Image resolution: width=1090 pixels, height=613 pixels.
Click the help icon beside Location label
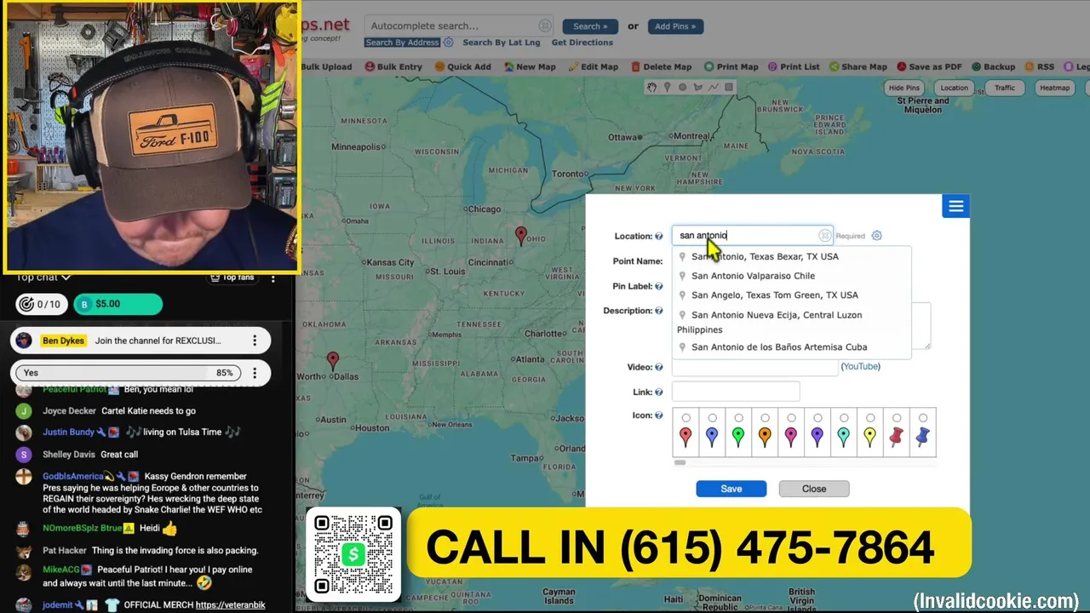pyautogui.click(x=659, y=236)
